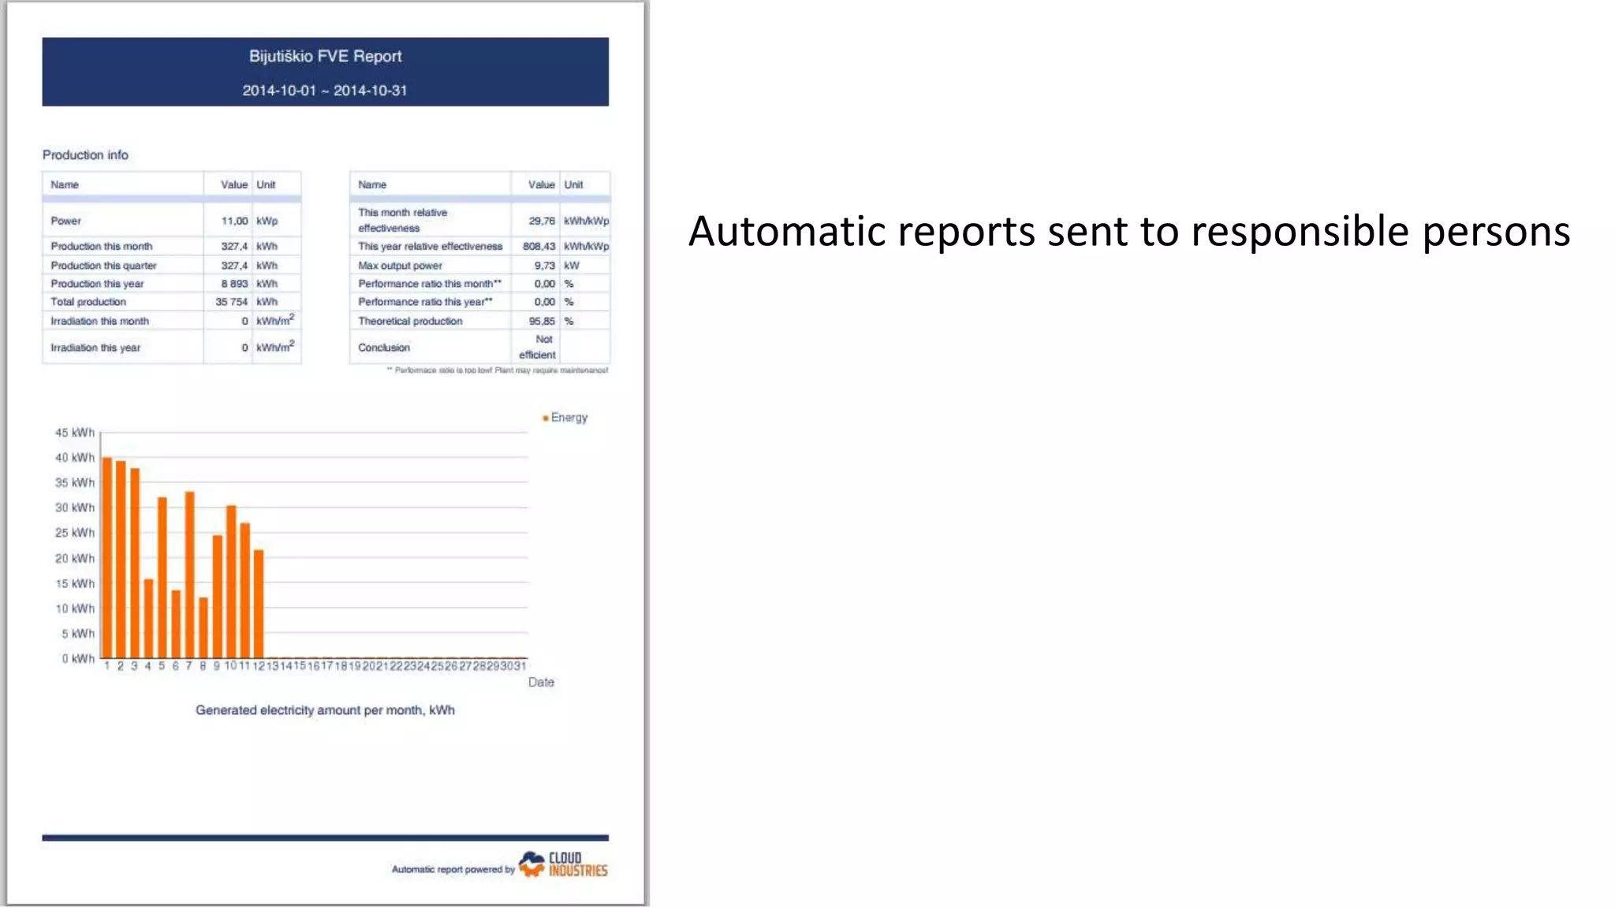Click the 'Bijutiškio FVE Report' title

[x=326, y=57]
